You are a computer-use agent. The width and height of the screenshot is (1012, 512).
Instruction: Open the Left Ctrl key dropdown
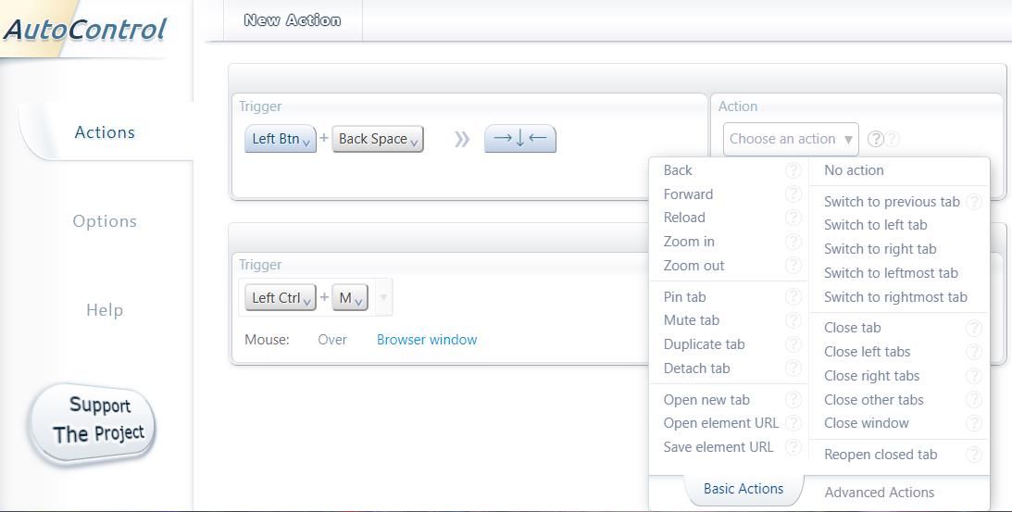pyautogui.click(x=281, y=297)
